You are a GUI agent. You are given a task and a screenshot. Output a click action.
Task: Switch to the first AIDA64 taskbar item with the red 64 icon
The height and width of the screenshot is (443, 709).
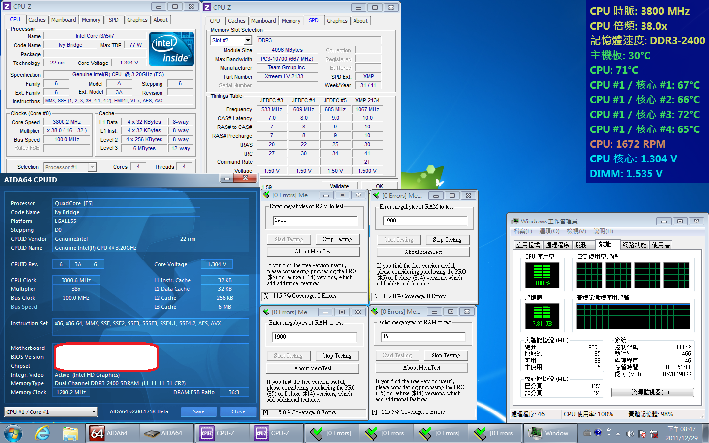click(x=112, y=433)
